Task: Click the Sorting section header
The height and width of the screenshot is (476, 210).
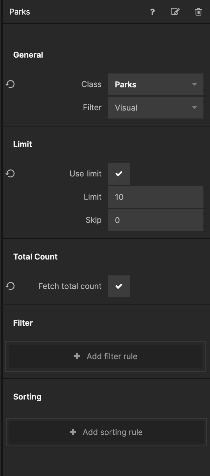Action: (x=27, y=397)
